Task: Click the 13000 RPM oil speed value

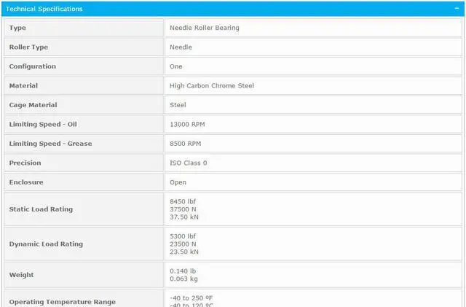Action: [x=187, y=125]
